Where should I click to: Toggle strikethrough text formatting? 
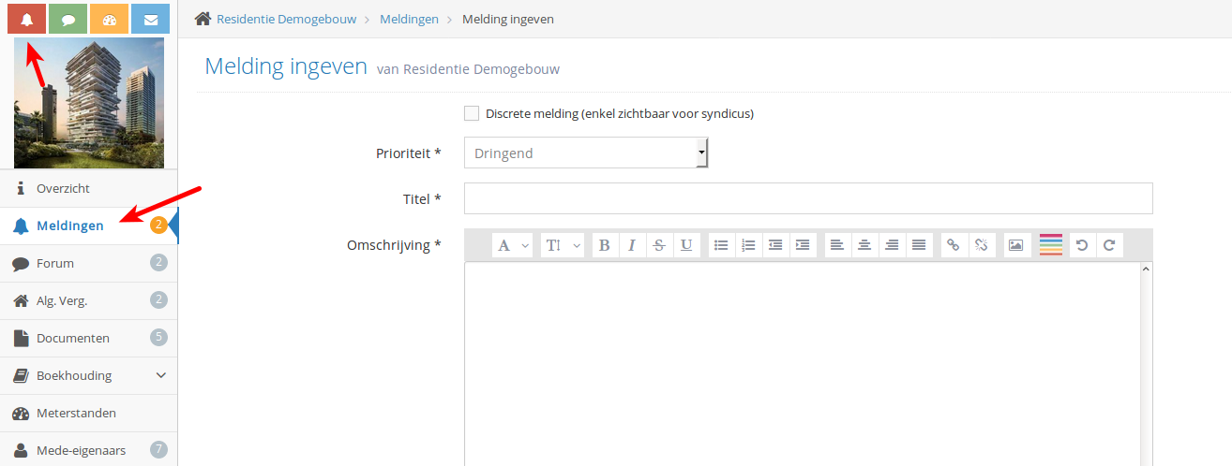click(659, 245)
